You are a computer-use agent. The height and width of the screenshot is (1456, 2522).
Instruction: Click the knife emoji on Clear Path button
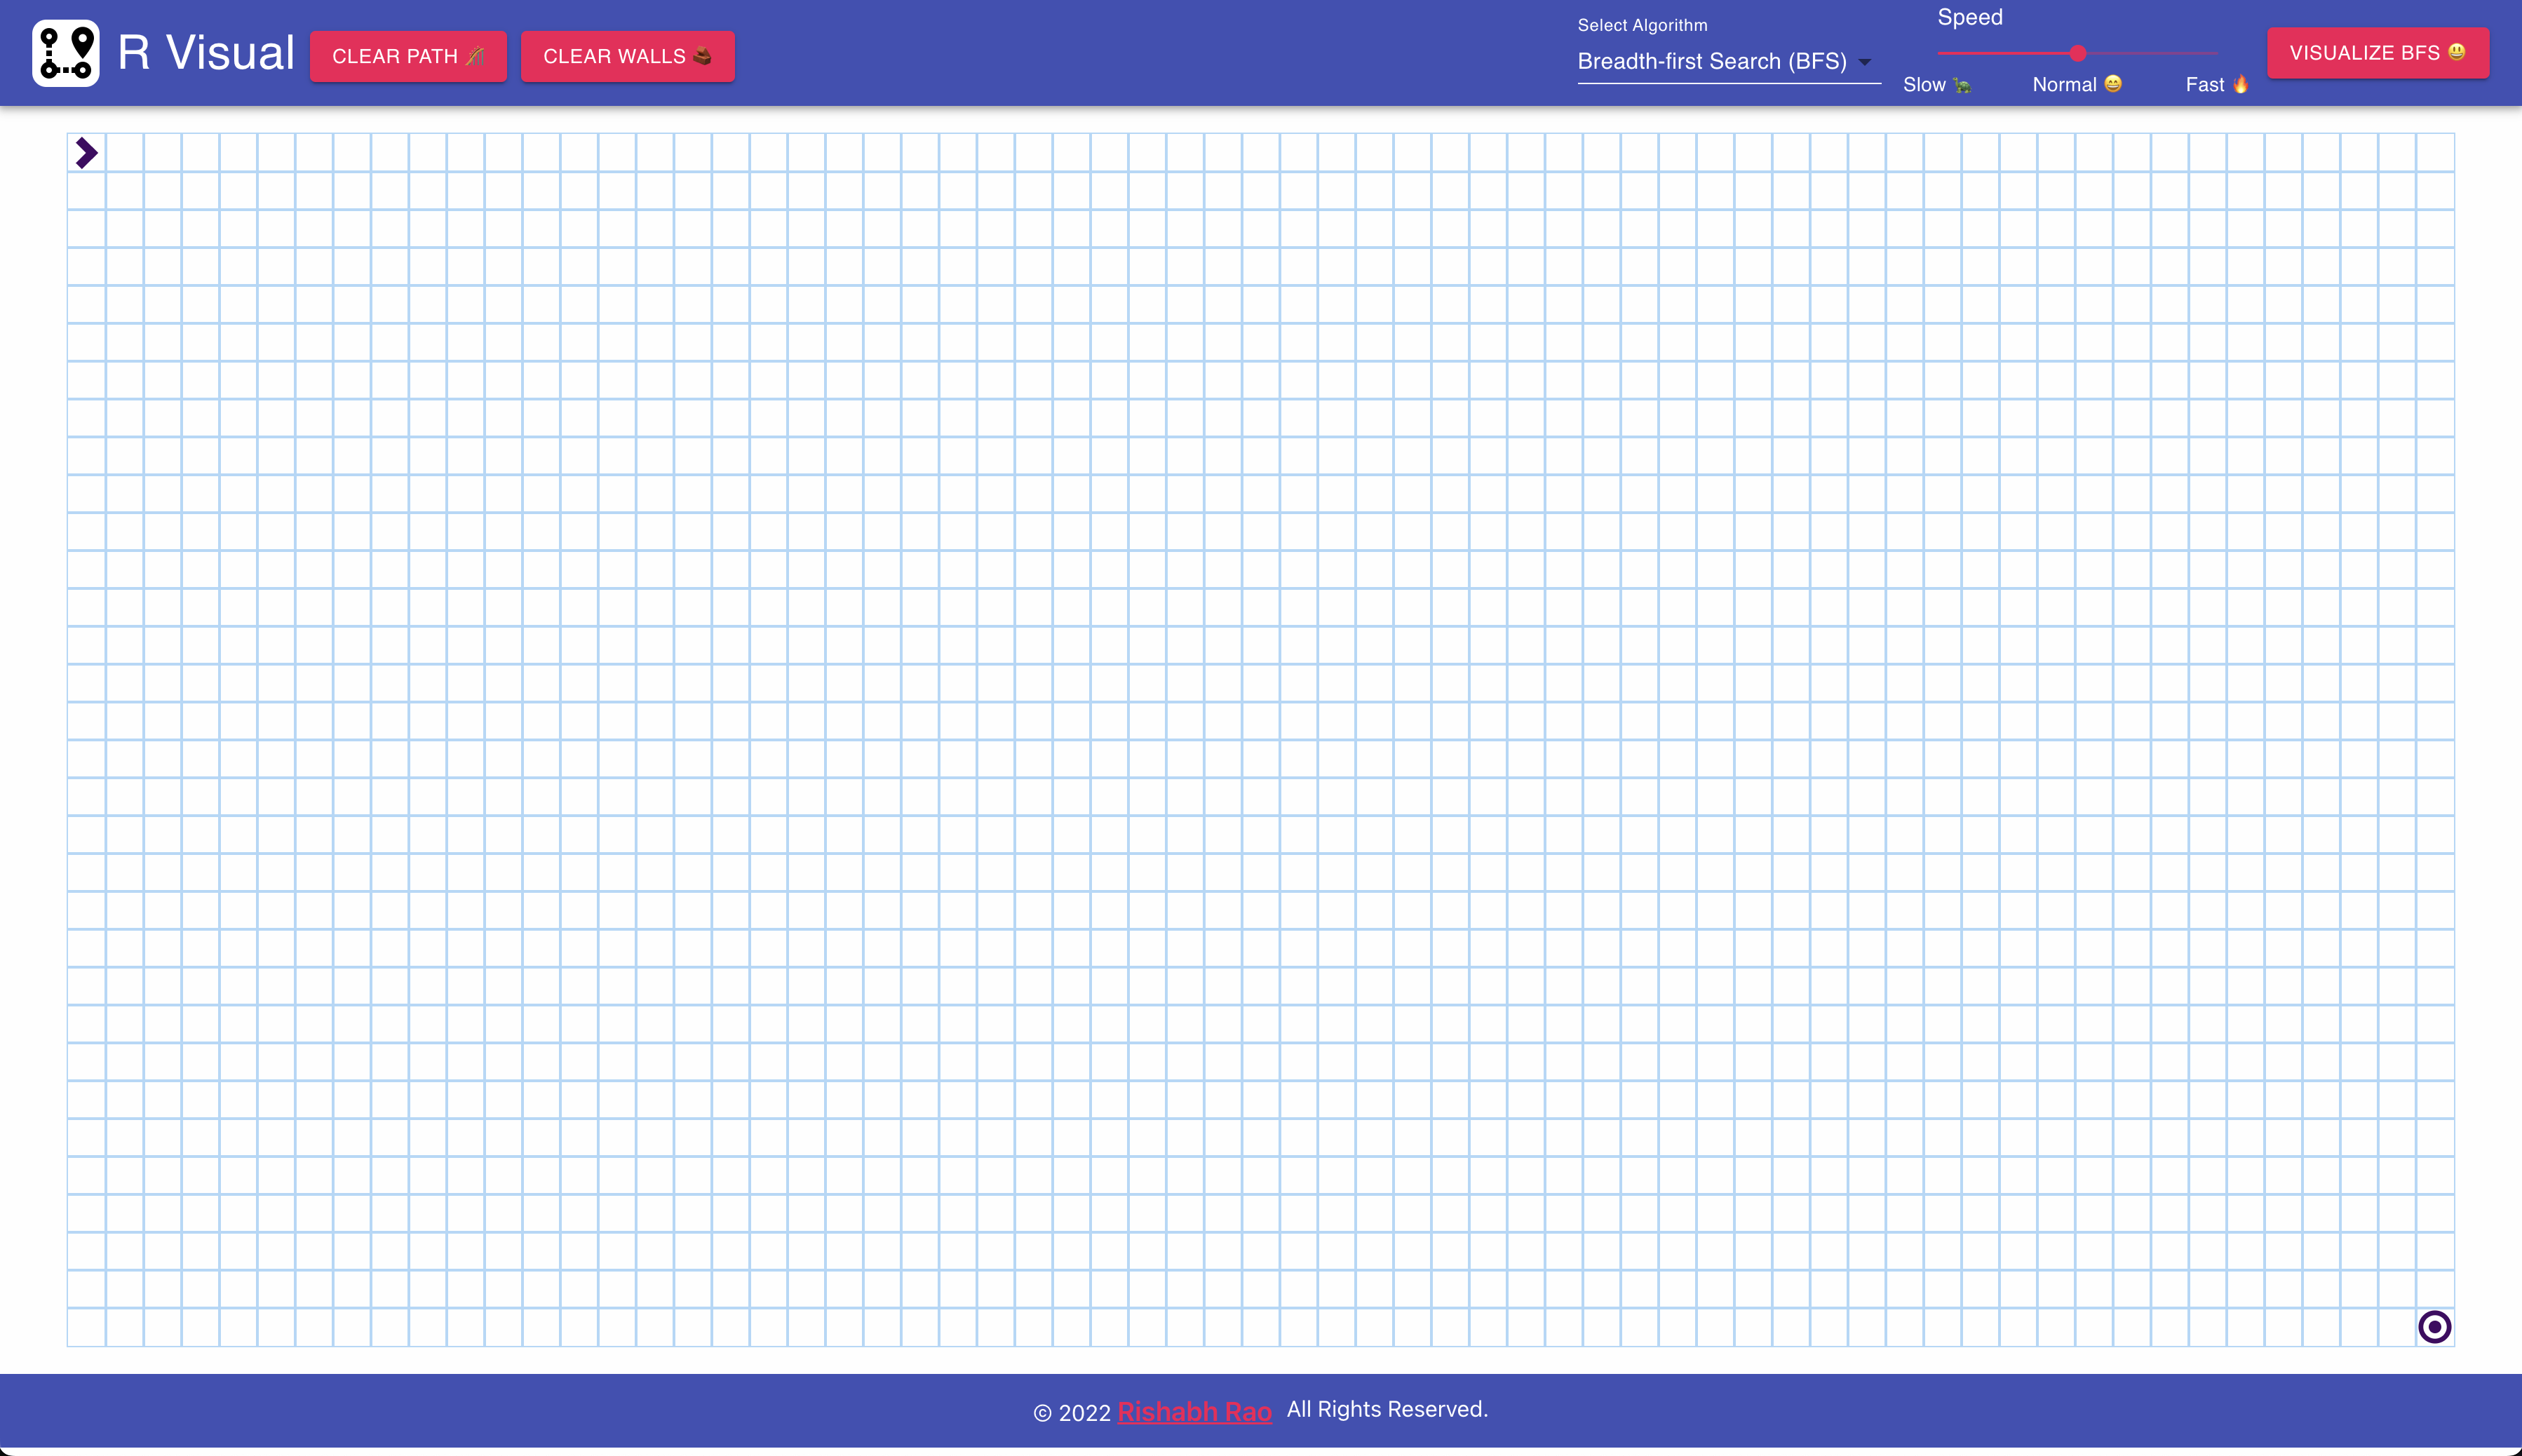(x=475, y=57)
